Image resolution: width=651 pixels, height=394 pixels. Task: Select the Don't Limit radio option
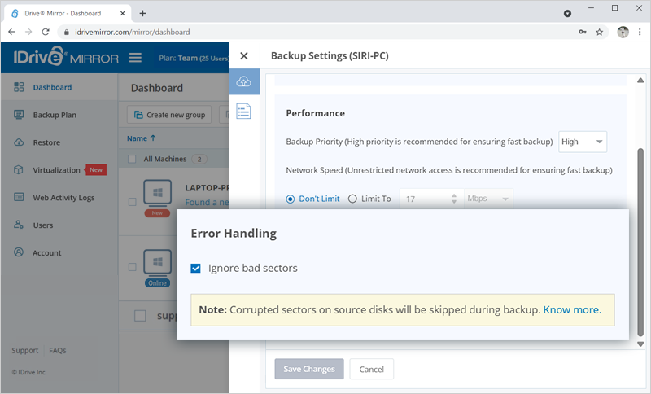point(291,199)
